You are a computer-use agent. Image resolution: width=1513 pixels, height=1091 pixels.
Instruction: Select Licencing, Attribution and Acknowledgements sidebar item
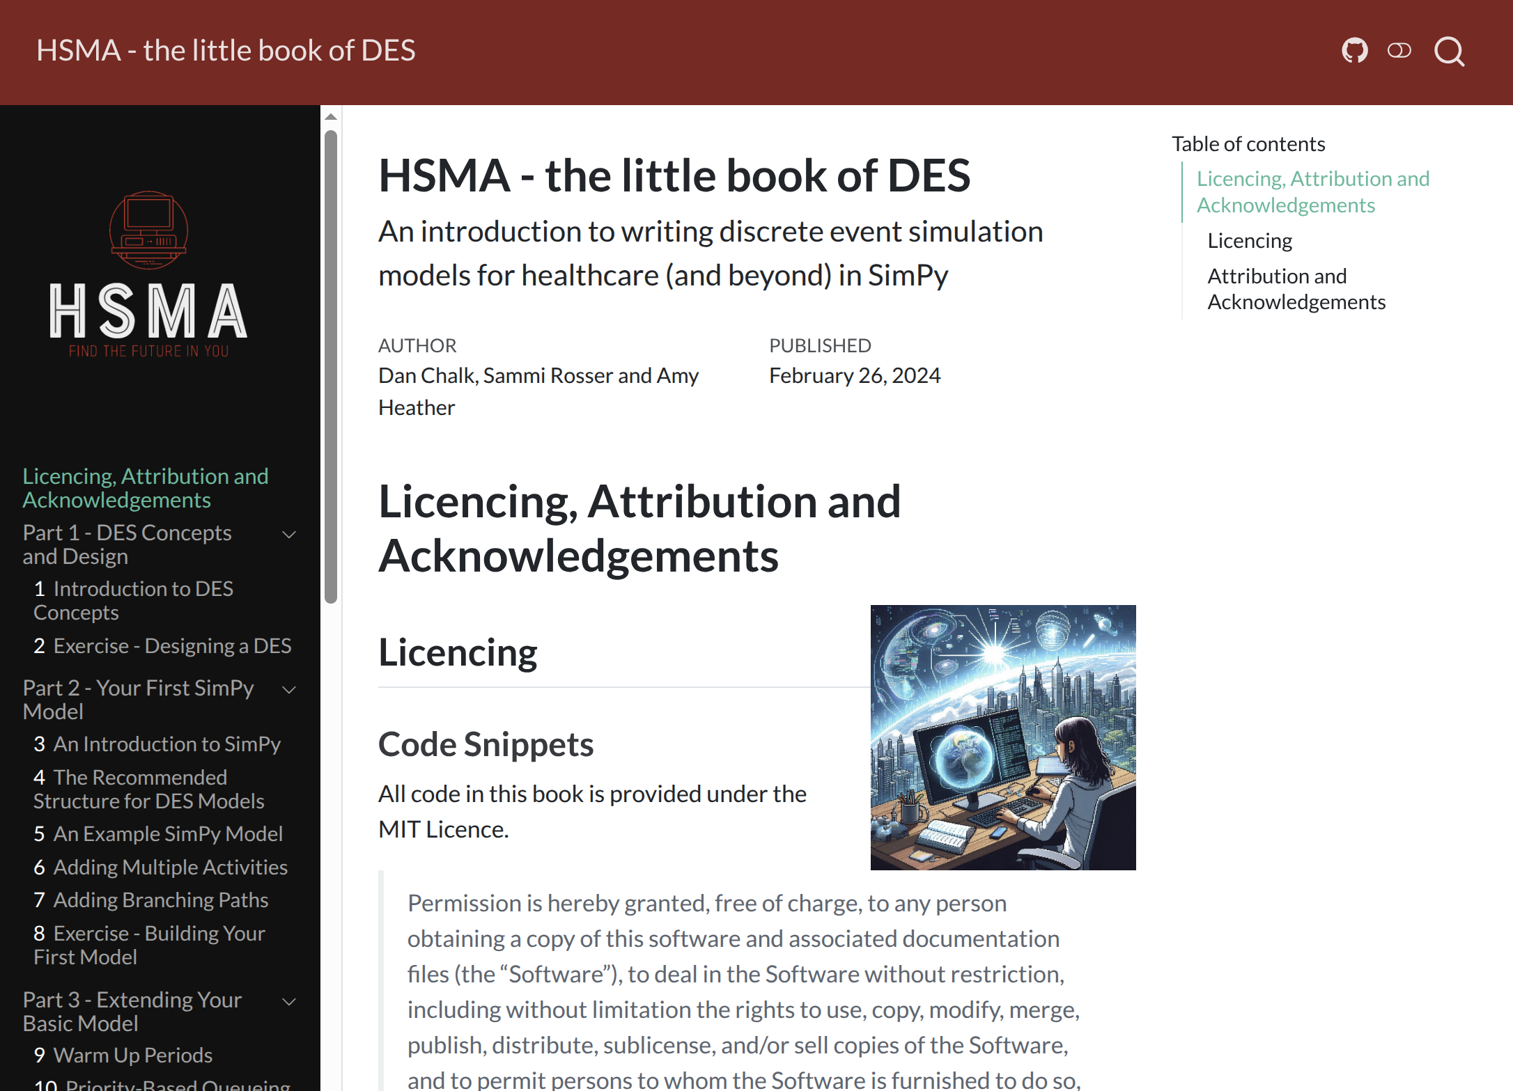[x=145, y=488]
